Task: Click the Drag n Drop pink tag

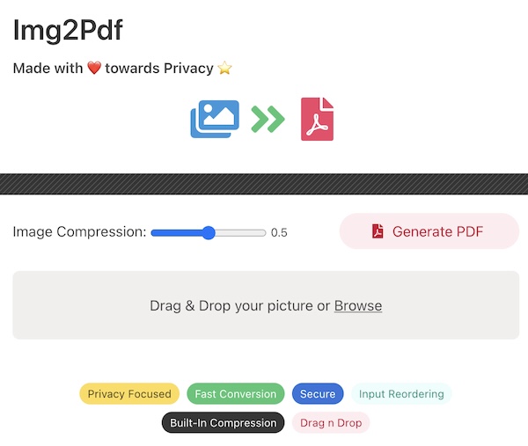Action: [x=331, y=423]
